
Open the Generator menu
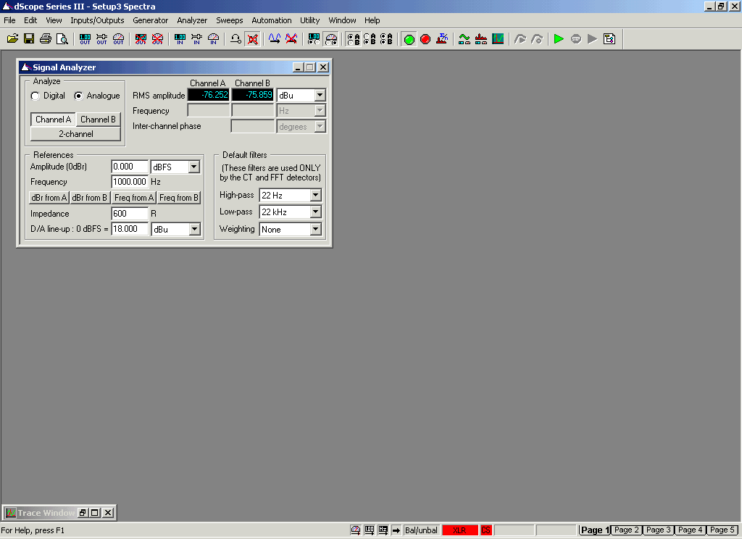151,20
